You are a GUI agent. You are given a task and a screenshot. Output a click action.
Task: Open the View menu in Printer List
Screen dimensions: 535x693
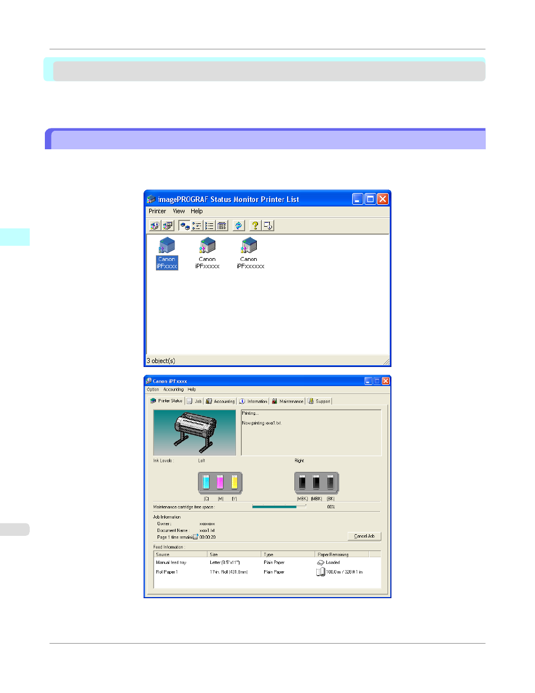(179, 212)
